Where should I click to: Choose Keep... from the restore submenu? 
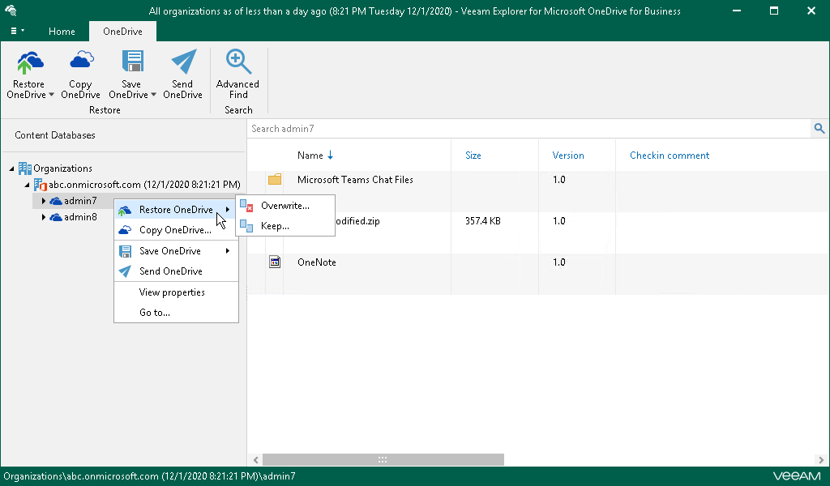point(285,226)
